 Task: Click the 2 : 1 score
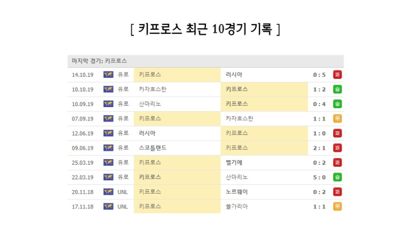coord(319,148)
